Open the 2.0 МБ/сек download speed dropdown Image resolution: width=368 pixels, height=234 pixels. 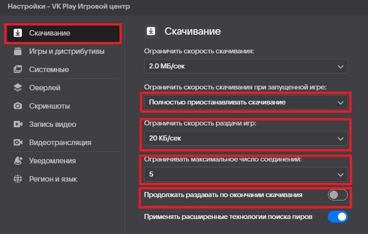(246, 66)
